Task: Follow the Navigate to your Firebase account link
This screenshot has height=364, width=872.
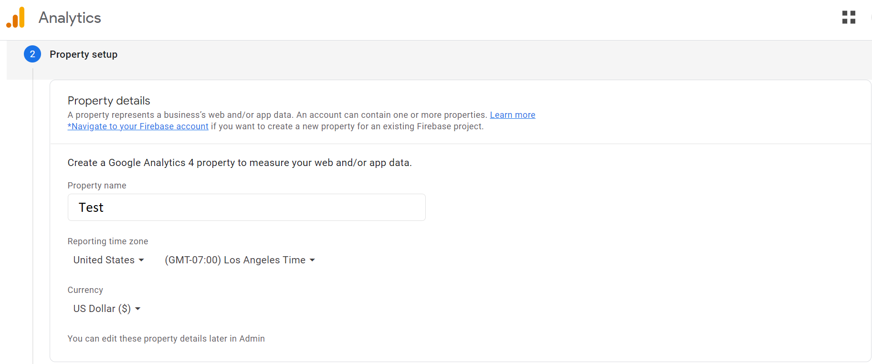Action: point(138,126)
